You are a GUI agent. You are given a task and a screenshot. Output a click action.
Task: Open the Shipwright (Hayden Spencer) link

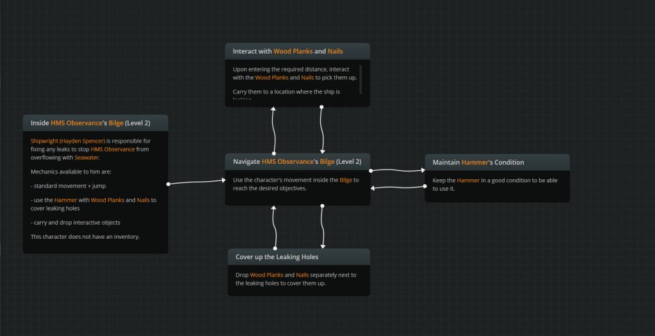[67, 141]
